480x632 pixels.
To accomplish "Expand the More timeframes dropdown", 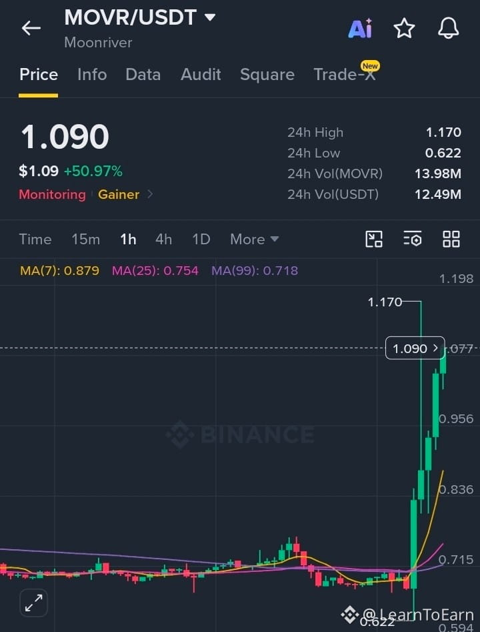I will coord(255,240).
